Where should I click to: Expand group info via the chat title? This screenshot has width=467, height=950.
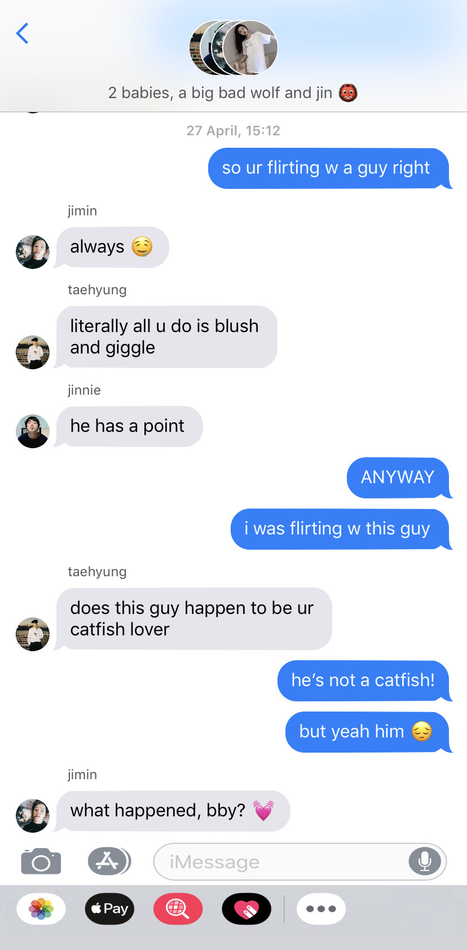coord(233,92)
